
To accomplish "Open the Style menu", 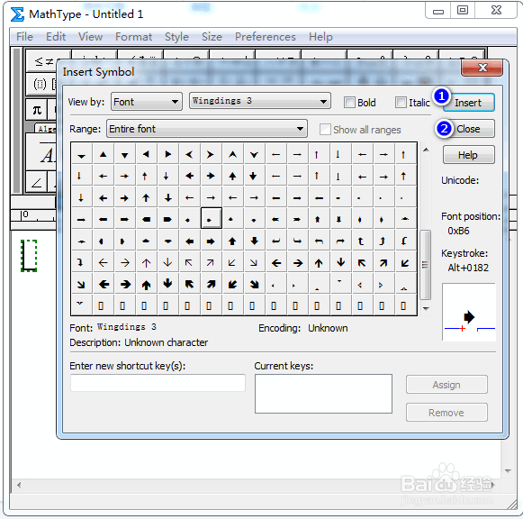I will (176, 37).
